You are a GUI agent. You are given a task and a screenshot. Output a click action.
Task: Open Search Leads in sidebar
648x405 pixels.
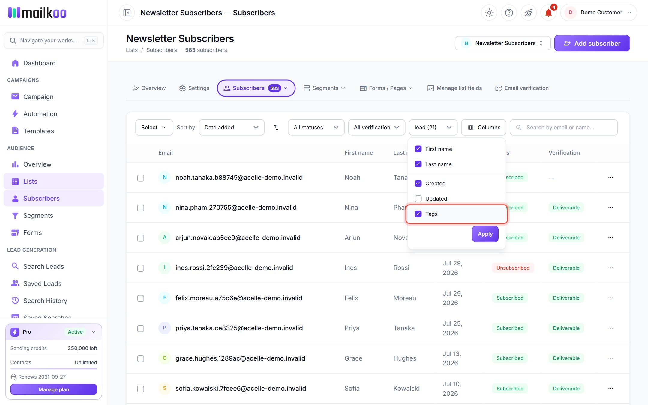pos(54,266)
